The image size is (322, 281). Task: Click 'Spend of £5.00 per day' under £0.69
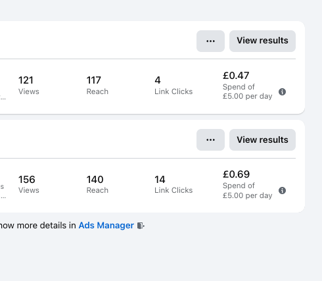pos(248,190)
